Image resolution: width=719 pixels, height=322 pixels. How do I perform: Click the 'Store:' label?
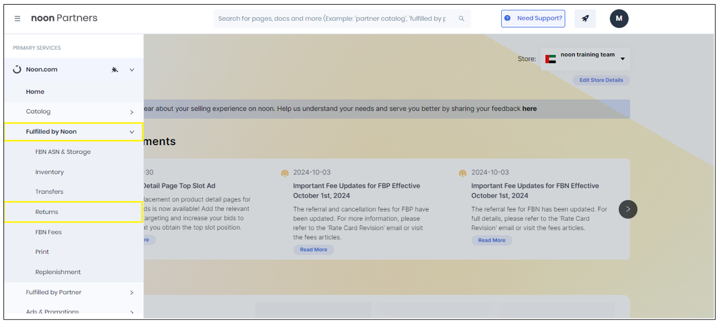527,59
